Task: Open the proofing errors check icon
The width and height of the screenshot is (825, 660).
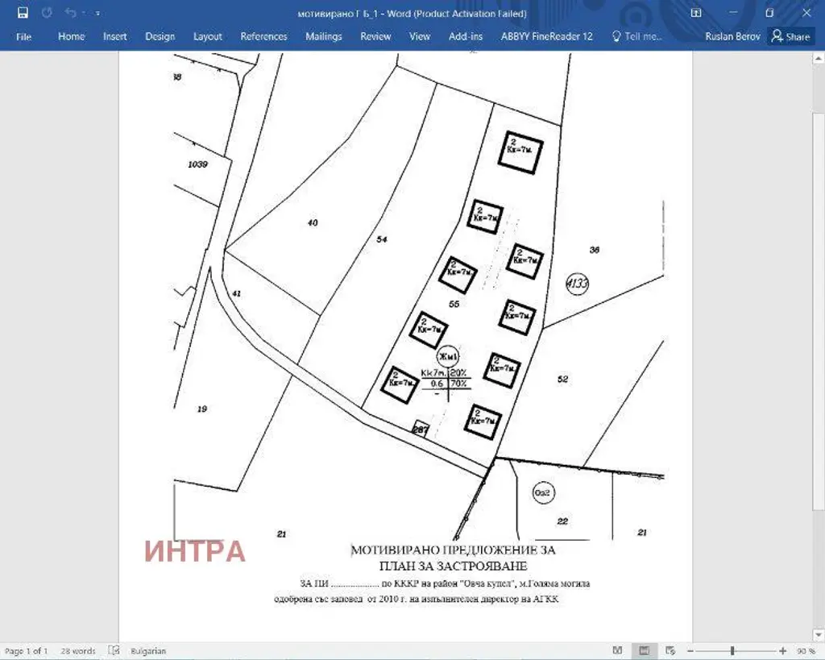Action: (x=114, y=650)
